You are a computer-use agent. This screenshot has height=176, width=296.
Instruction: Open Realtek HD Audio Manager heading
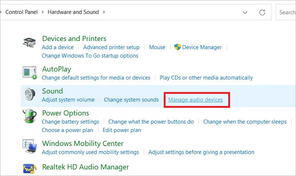(x=85, y=167)
